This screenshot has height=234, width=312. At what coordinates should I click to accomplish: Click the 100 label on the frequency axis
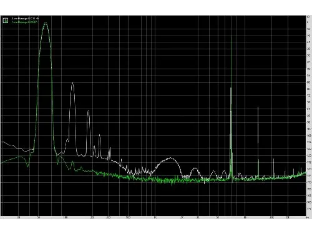[66, 217]
